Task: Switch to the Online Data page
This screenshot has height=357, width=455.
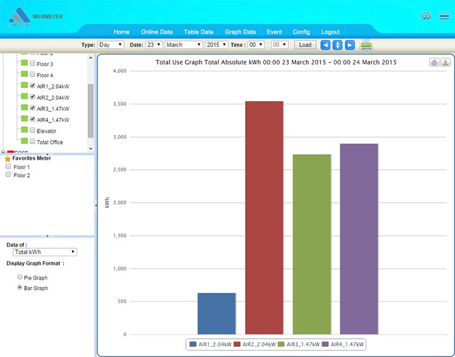Action: (x=156, y=32)
